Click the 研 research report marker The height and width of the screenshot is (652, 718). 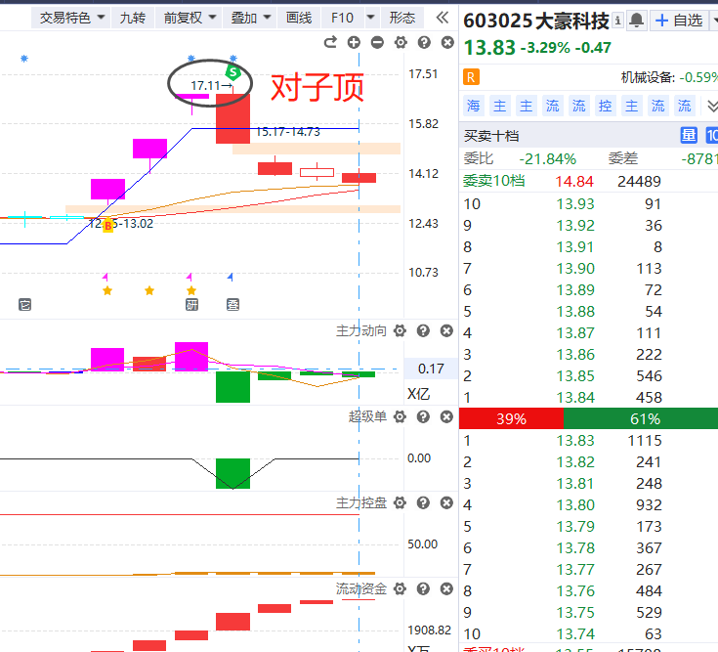coord(191,305)
